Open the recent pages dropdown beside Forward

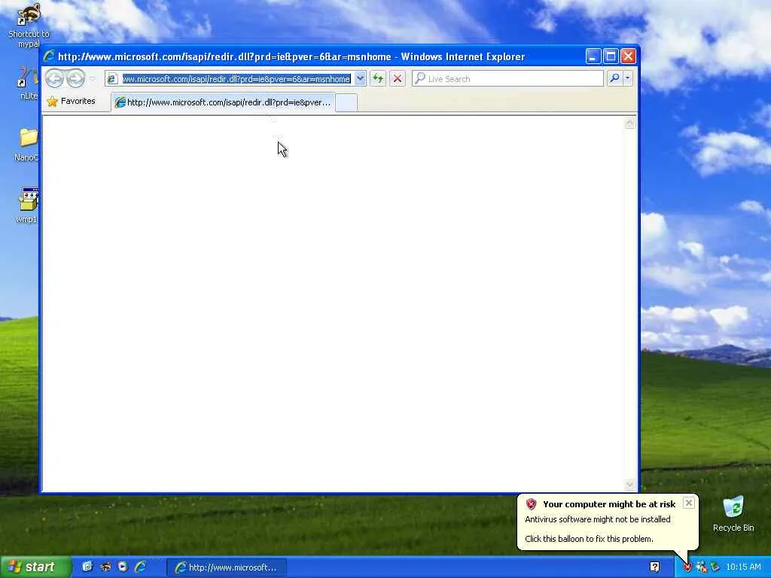(x=92, y=78)
